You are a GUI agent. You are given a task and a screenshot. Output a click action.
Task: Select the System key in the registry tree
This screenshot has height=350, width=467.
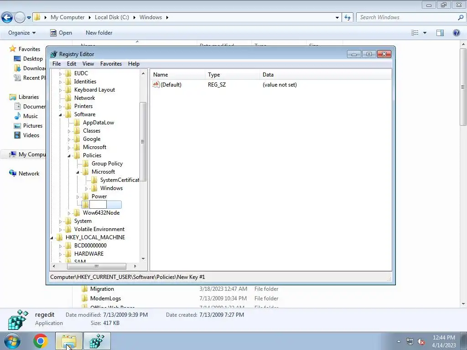[83, 221]
